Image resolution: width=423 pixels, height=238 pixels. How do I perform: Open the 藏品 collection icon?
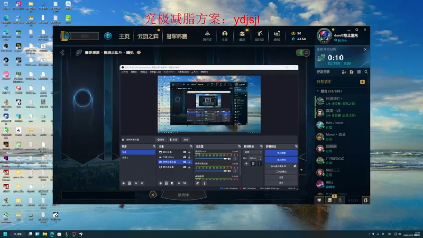(242, 36)
